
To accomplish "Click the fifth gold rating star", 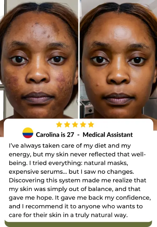I will [x=91, y=124].
